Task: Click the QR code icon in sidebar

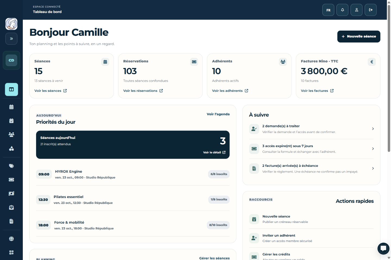Action: coord(11,252)
